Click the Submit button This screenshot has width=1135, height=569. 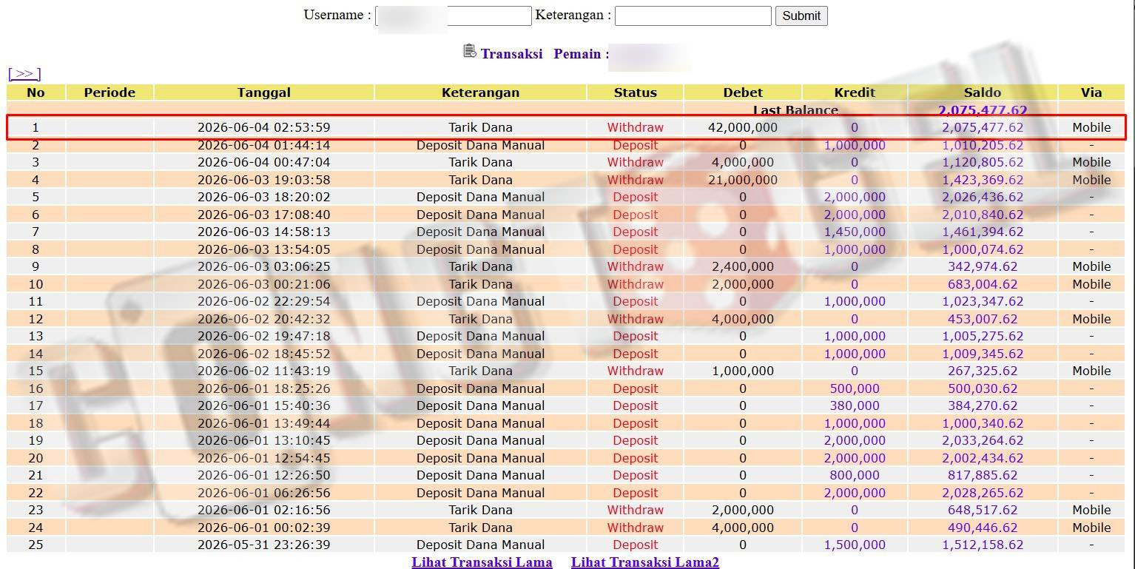(x=801, y=16)
